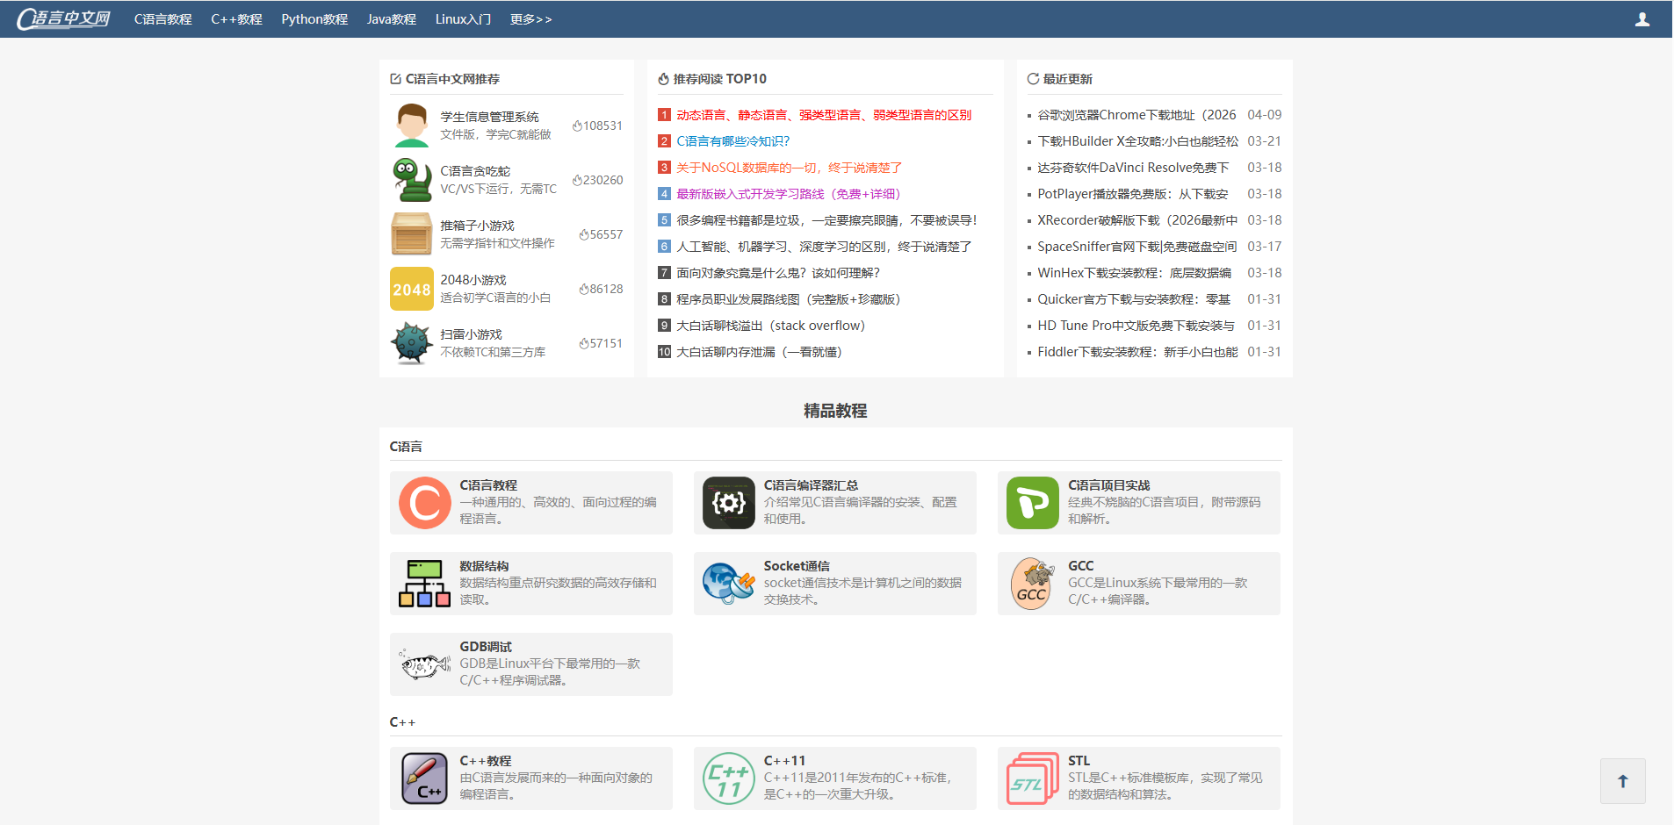Click the back-to-top arrow button
Image resolution: width=1674 pixels, height=825 pixels.
point(1622,781)
